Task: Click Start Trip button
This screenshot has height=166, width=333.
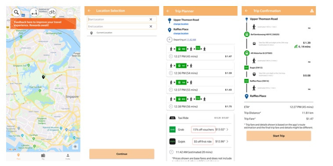Action: [279, 136]
